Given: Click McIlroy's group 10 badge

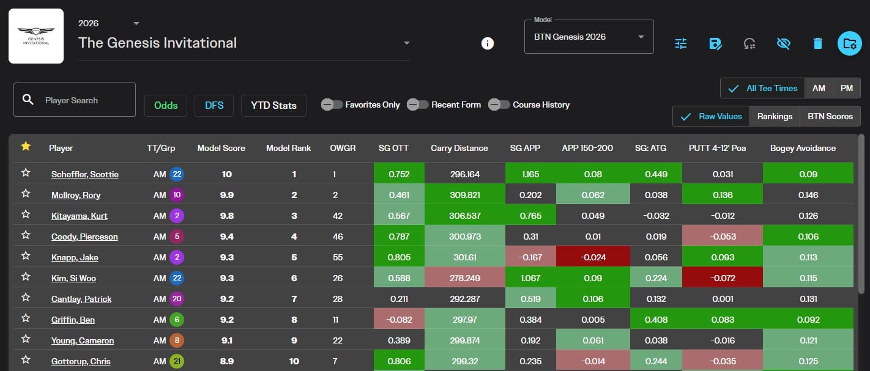Looking at the screenshot, I should [177, 195].
